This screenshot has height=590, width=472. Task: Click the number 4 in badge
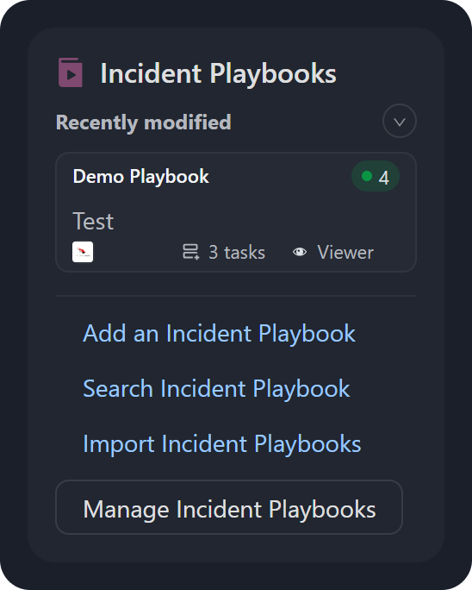pyautogui.click(x=383, y=178)
